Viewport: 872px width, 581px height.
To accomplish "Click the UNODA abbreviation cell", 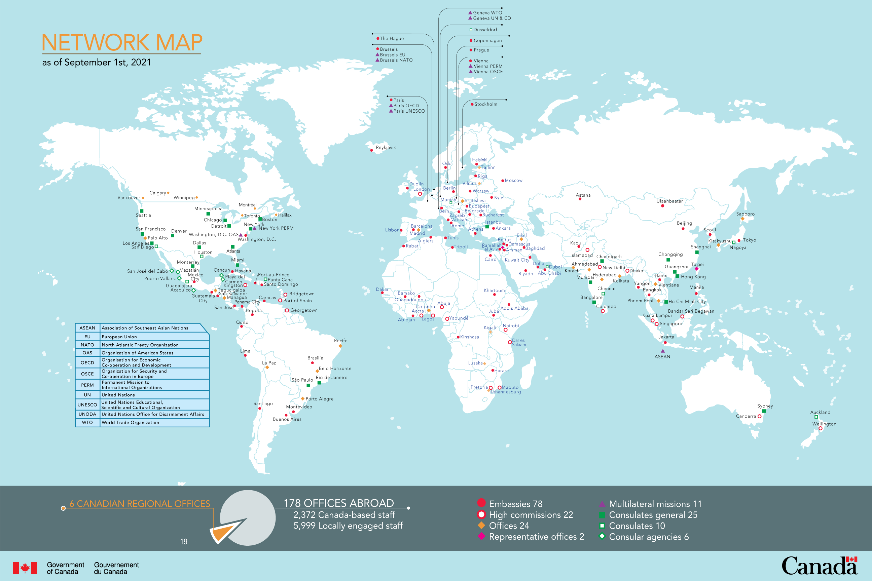I will tap(87, 414).
